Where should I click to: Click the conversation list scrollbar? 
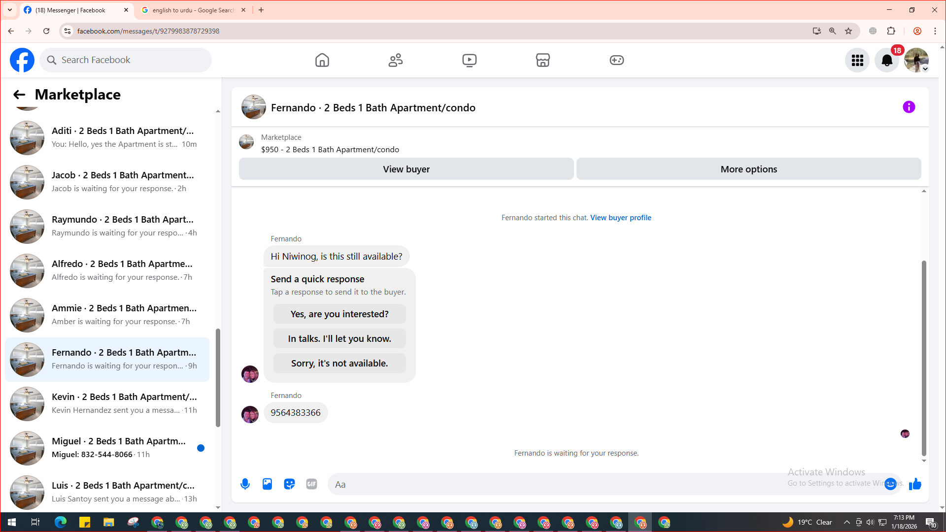218,377
